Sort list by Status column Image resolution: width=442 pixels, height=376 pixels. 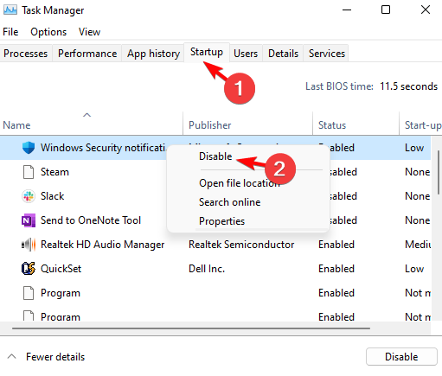[x=332, y=125]
